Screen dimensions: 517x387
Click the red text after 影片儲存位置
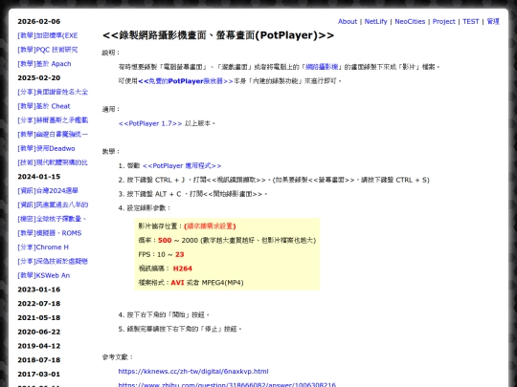tap(210, 226)
